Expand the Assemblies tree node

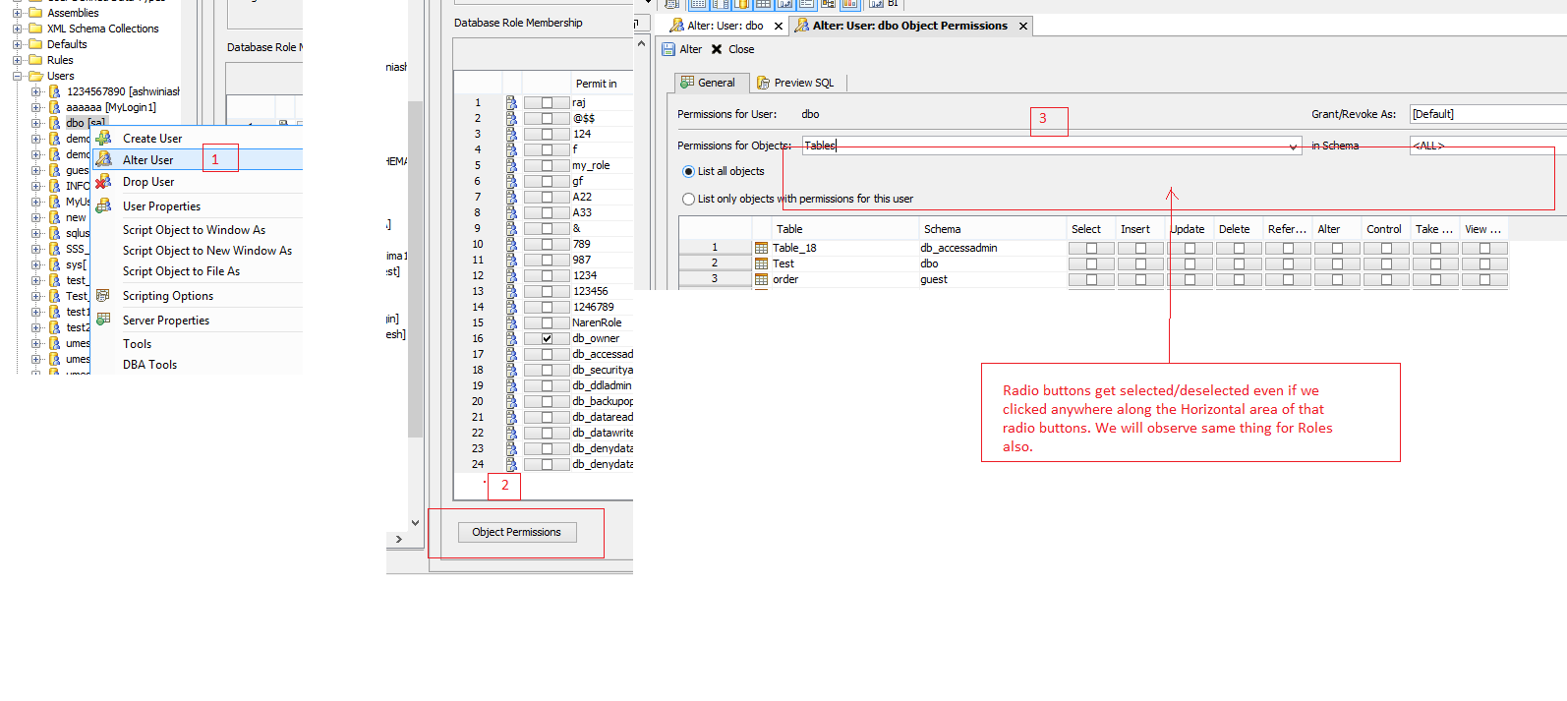[17, 13]
